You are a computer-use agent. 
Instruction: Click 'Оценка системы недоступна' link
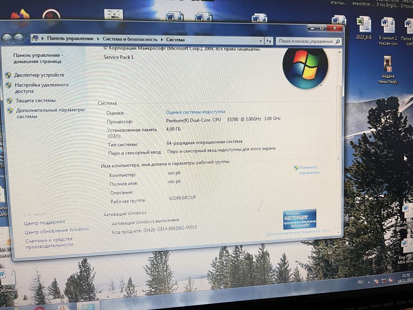pos(195,112)
